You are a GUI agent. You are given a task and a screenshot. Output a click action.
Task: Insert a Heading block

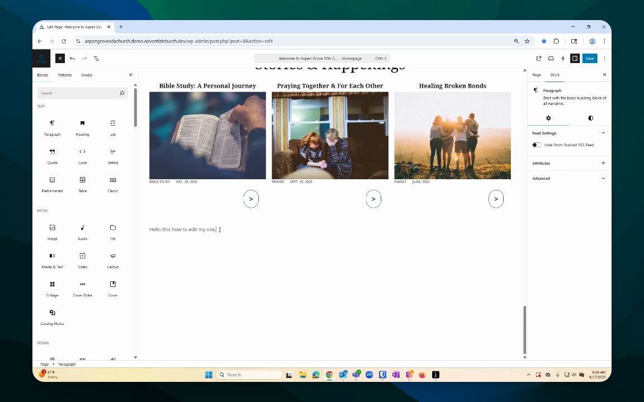(82, 126)
